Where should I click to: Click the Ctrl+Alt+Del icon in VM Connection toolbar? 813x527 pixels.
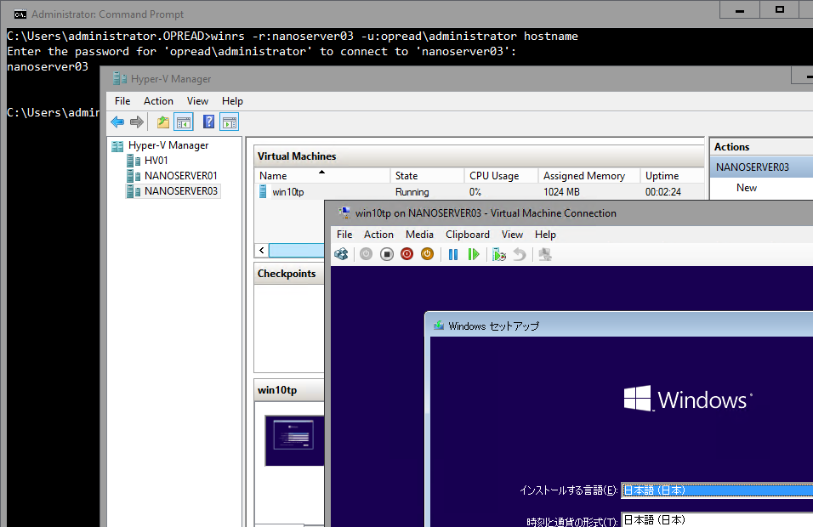click(341, 254)
